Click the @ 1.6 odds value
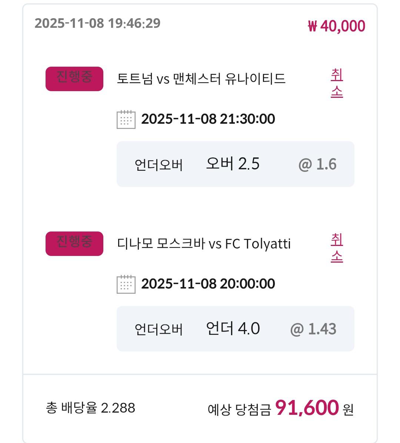This screenshot has height=443, width=400. 317,164
